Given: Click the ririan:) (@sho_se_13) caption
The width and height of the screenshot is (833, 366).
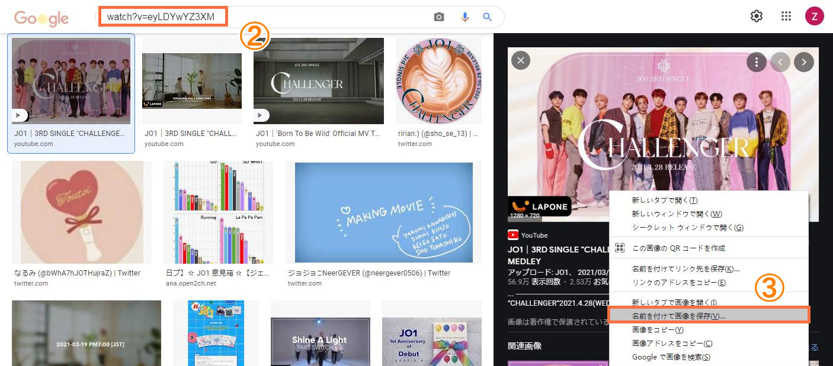Looking at the screenshot, I should click(x=438, y=134).
